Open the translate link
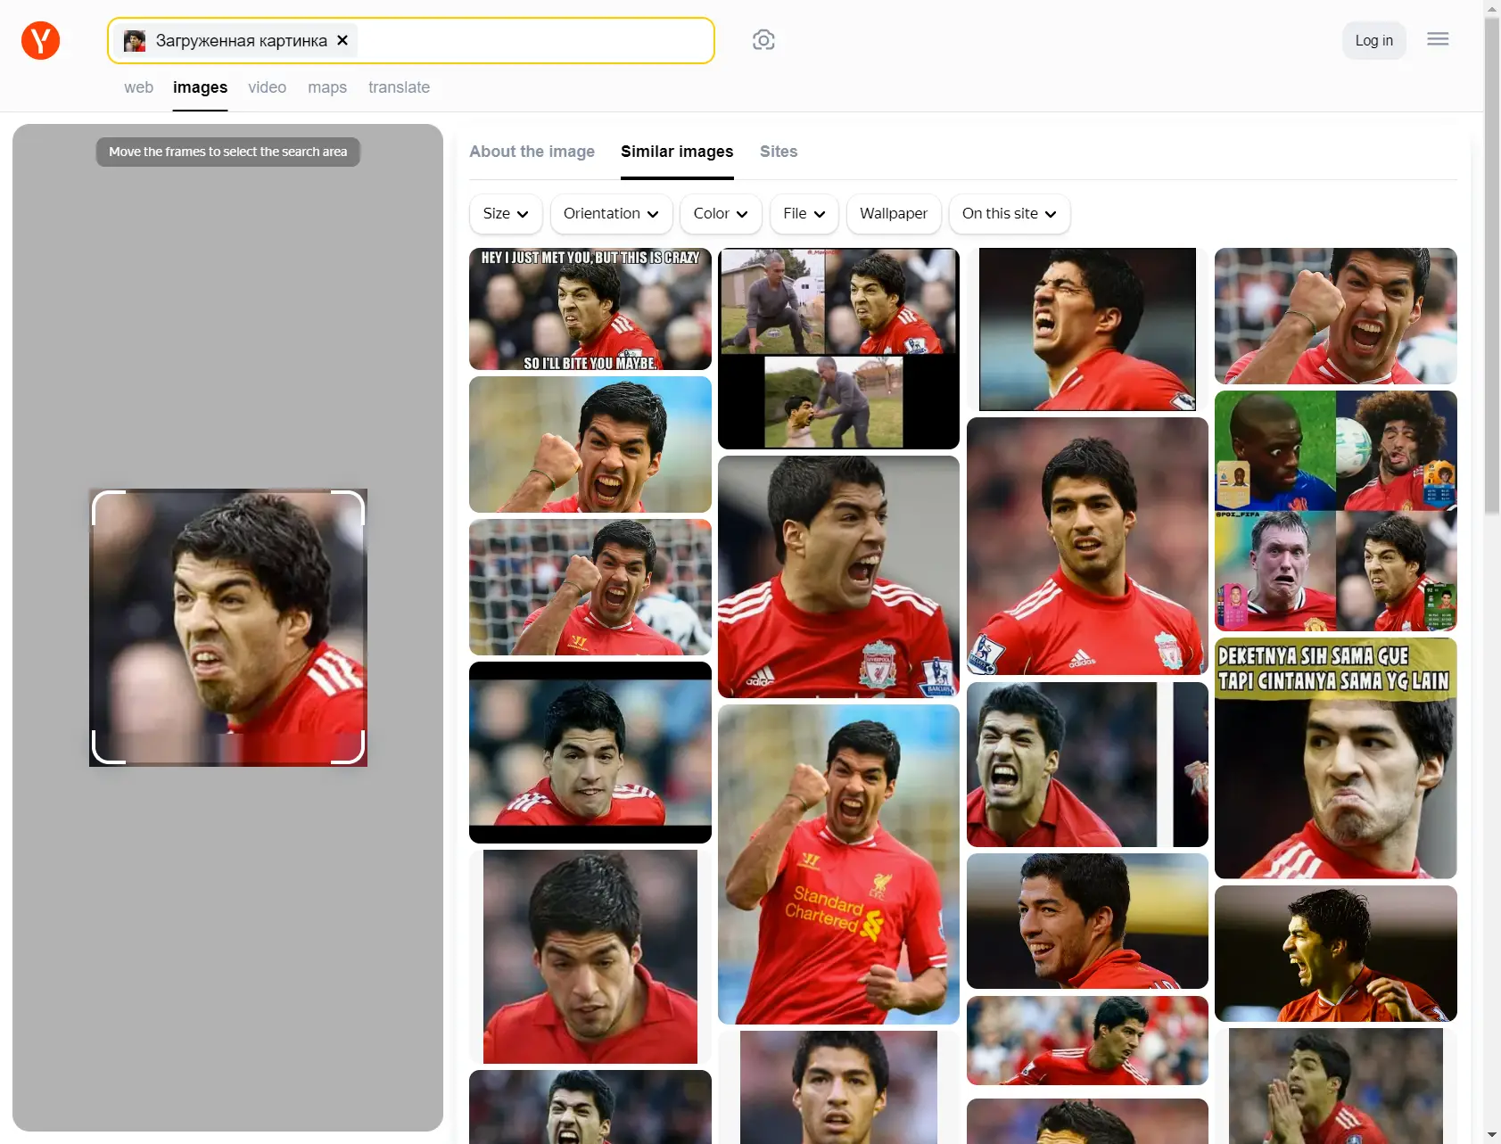The width and height of the screenshot is (1501, 1144). point(399,87)
